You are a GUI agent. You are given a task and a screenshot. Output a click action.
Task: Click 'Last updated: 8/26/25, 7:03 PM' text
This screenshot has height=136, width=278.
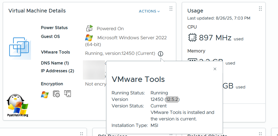pyautogui.click(x=219, y=18)
